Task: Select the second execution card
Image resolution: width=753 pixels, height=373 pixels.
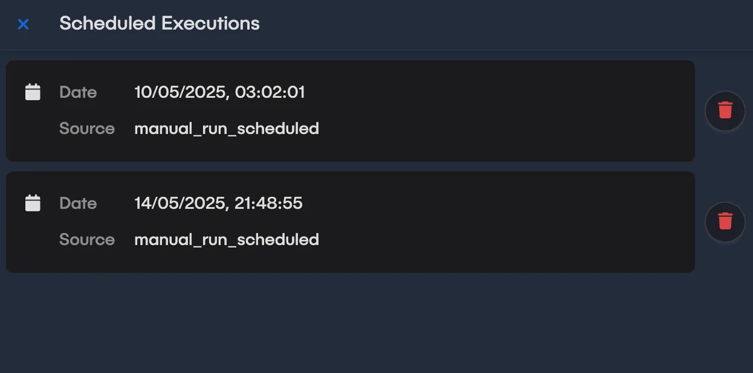Action: point(351,222)
